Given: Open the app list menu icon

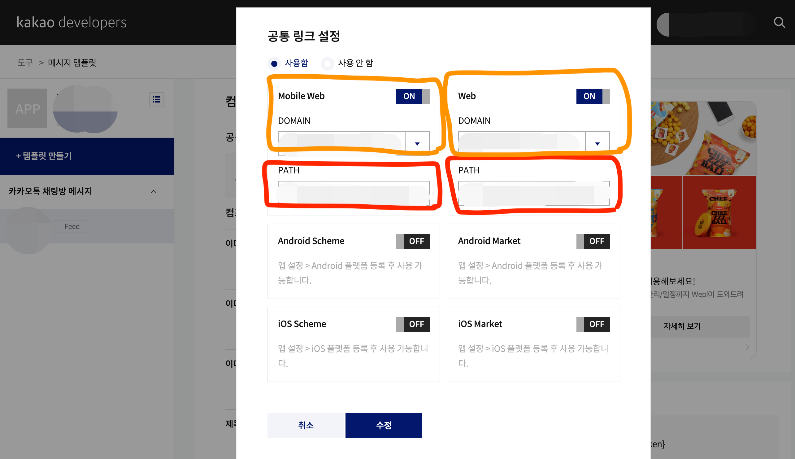Looking at the screenshot, I should tap(156, 100).
